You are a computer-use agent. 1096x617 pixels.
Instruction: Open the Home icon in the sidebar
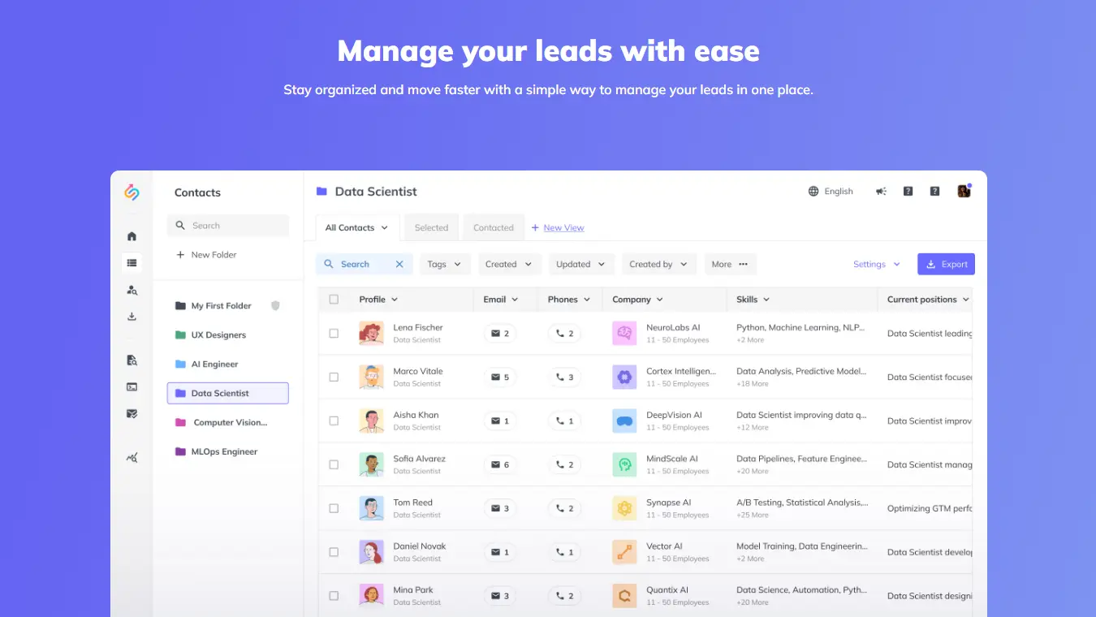(x=132, y=235)
